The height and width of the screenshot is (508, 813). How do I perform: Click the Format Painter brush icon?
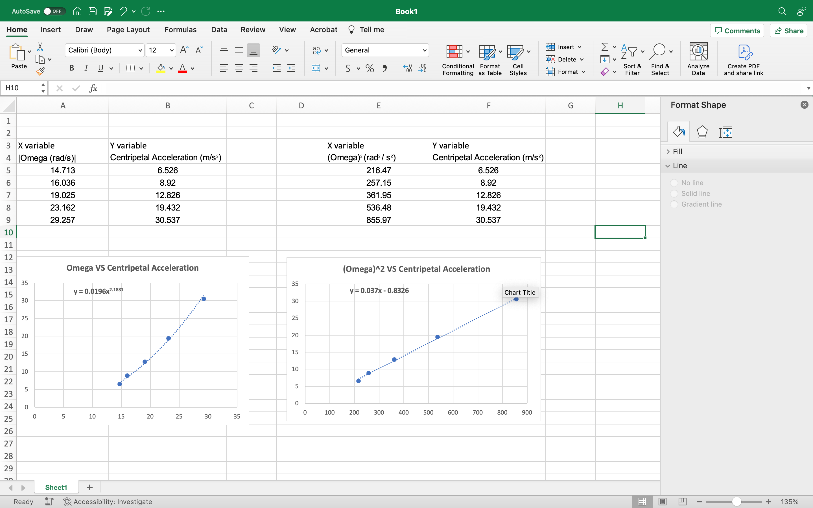coord(40,71)
